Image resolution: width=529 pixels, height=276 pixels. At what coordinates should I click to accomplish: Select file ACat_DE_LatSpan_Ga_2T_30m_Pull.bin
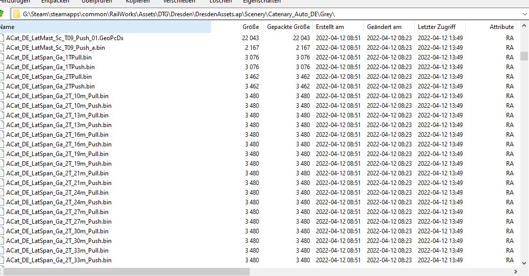(x=58, y=231)
